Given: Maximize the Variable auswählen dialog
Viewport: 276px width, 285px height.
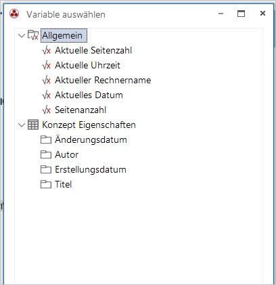Looking at the screenshot, I should [x=241, y=14].
